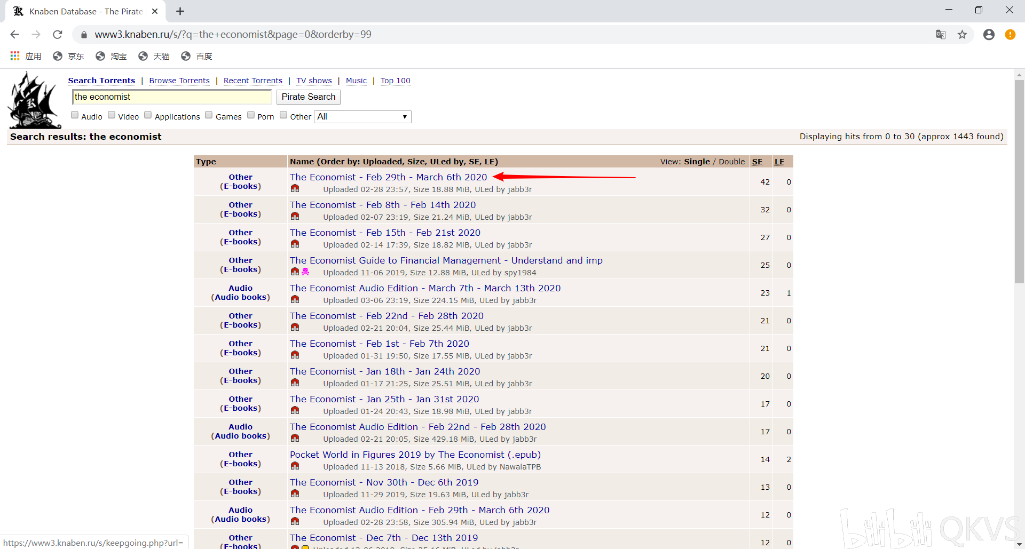
Task: Click the orange Chrome update alert icon
Action: (1010, 35)
